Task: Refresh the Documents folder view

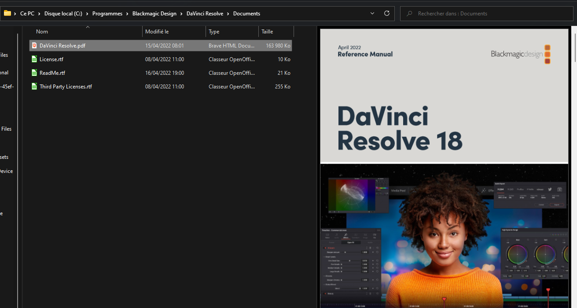Action: pyautogui.click(x=387, y=13)
